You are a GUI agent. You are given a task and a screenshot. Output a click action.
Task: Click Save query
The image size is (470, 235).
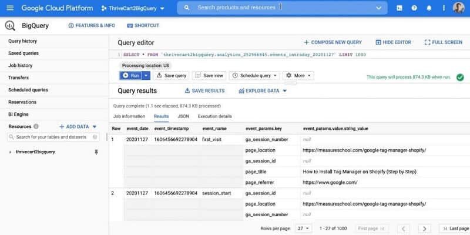172,76
